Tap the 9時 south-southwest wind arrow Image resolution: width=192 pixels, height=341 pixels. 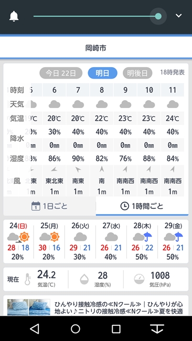pos(125,169)
